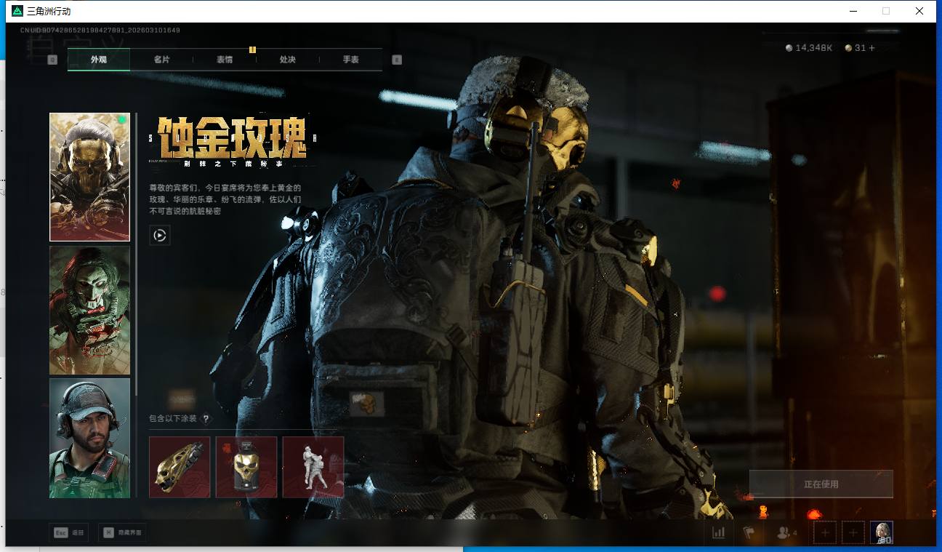The height and width of the screenshot is (552, 942).
Task: Click the 正在使用 button
Action: click(821, 484)
